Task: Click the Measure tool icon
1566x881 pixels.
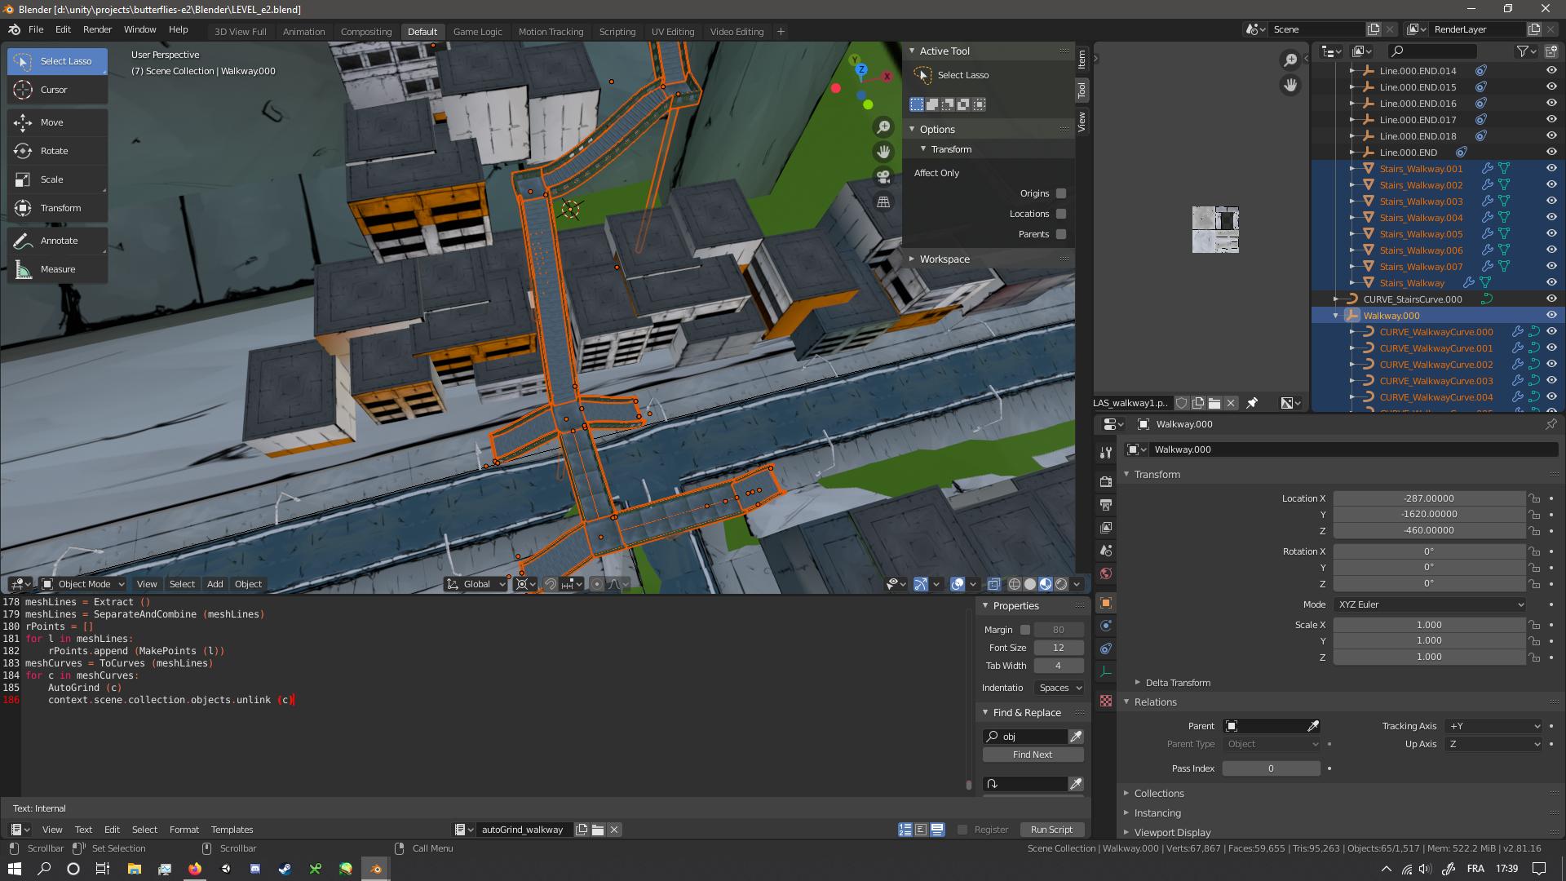Action: click(23, 268)
